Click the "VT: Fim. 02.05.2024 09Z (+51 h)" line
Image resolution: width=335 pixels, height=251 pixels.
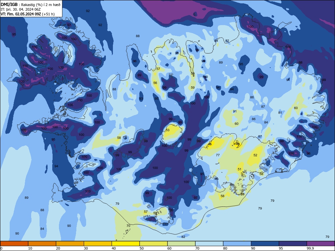click(28, 14)
